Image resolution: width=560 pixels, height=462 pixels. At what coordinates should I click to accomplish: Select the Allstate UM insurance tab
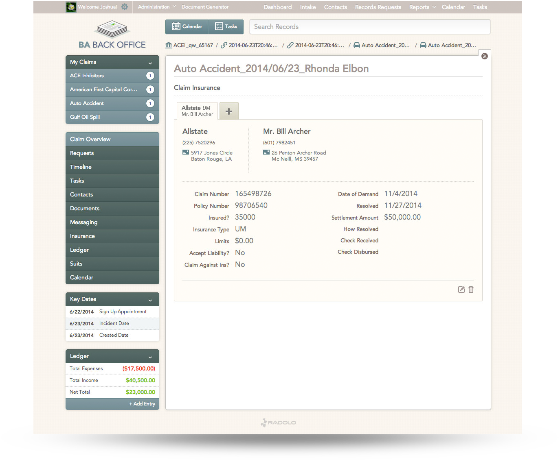pyautogui.click(x=197, y=111)
